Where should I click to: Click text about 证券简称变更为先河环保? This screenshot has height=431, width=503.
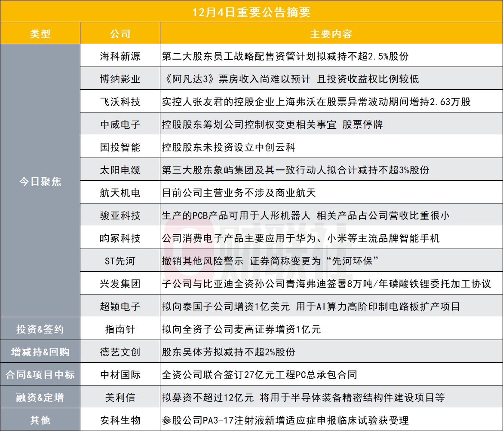click(x=270, y=261)
